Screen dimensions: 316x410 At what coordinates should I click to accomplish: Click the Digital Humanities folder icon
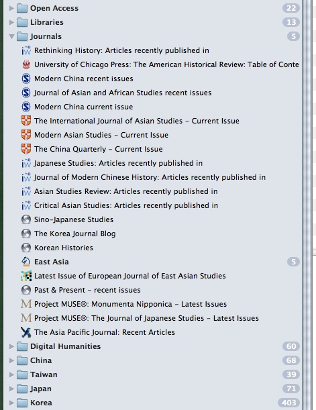(22, 346)
